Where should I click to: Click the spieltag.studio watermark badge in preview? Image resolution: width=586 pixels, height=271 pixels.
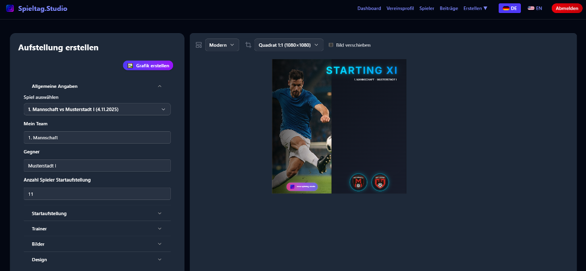click(302, 186)
